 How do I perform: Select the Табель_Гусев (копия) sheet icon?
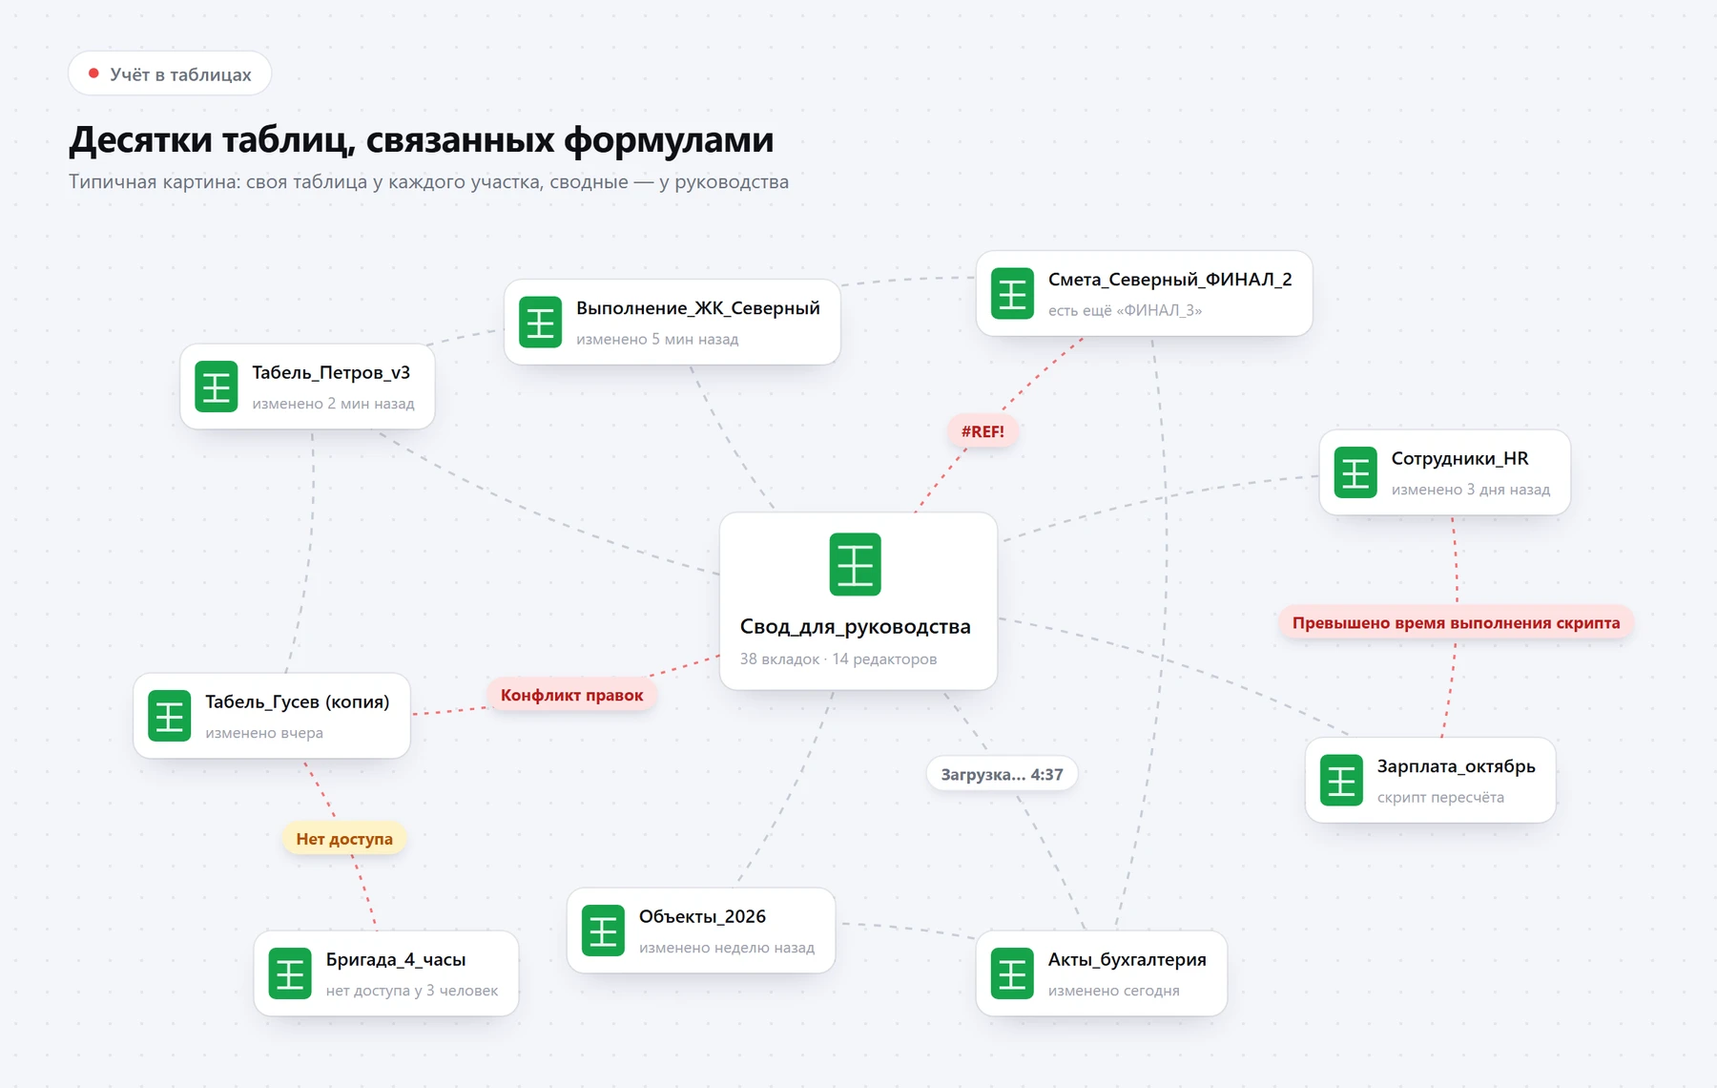click(170, 716)
